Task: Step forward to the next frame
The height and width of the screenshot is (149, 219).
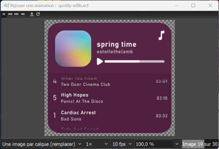Action: pos(16,14)
